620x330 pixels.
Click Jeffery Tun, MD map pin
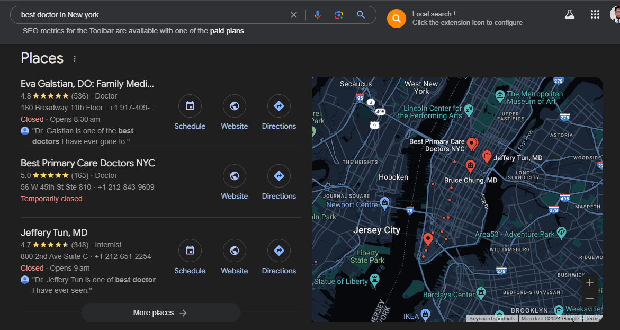click(x=487, y=156)
